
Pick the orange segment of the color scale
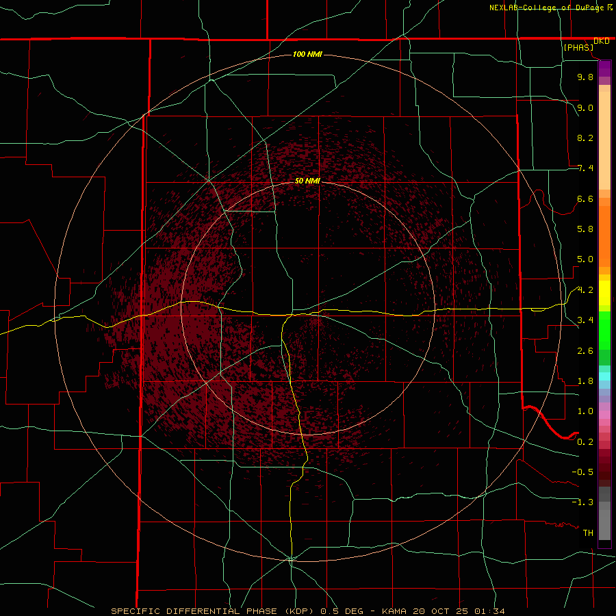click(x=604, y=236)
